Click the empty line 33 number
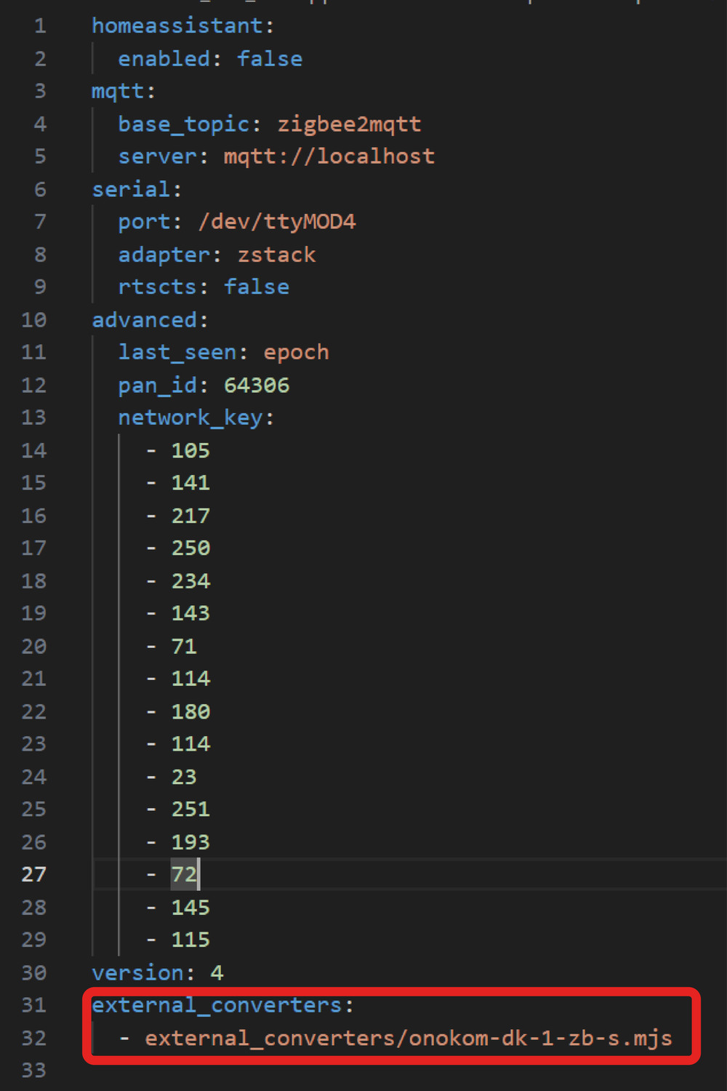 (34, 1071)
